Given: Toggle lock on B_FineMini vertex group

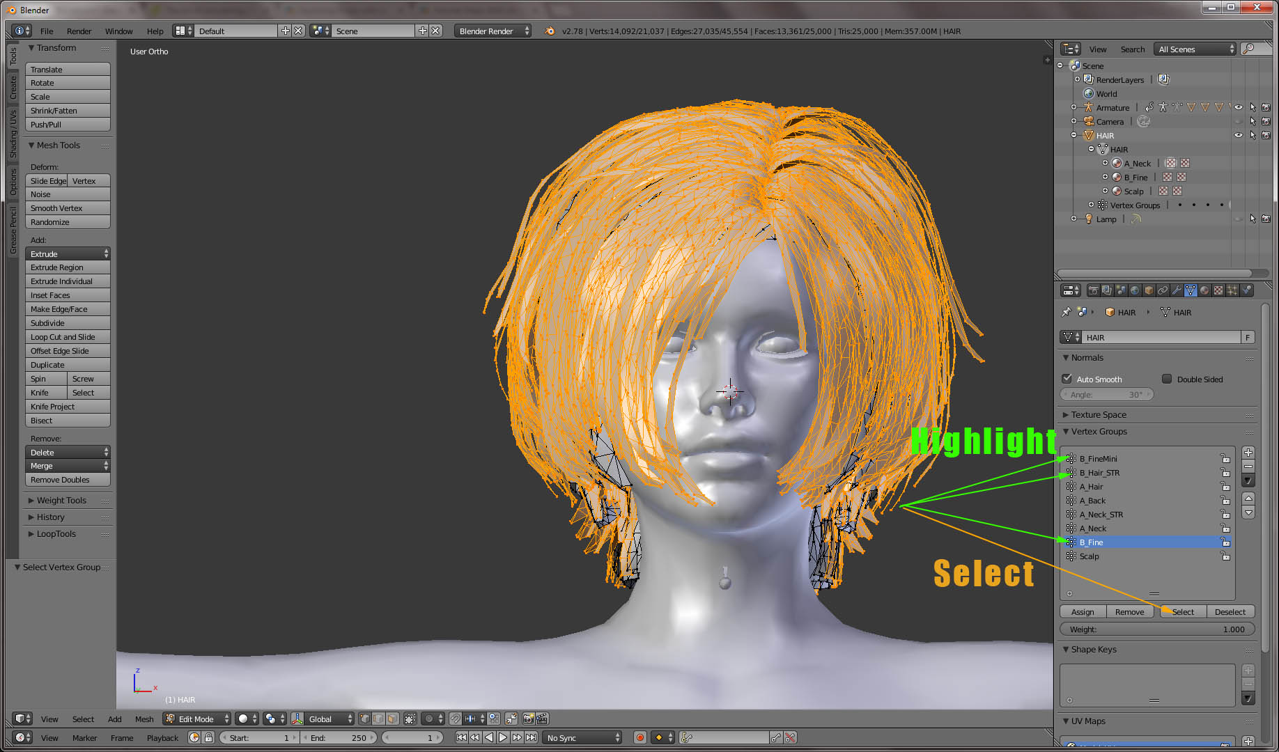Looking at the screenshot, I should pos(1225,458).
